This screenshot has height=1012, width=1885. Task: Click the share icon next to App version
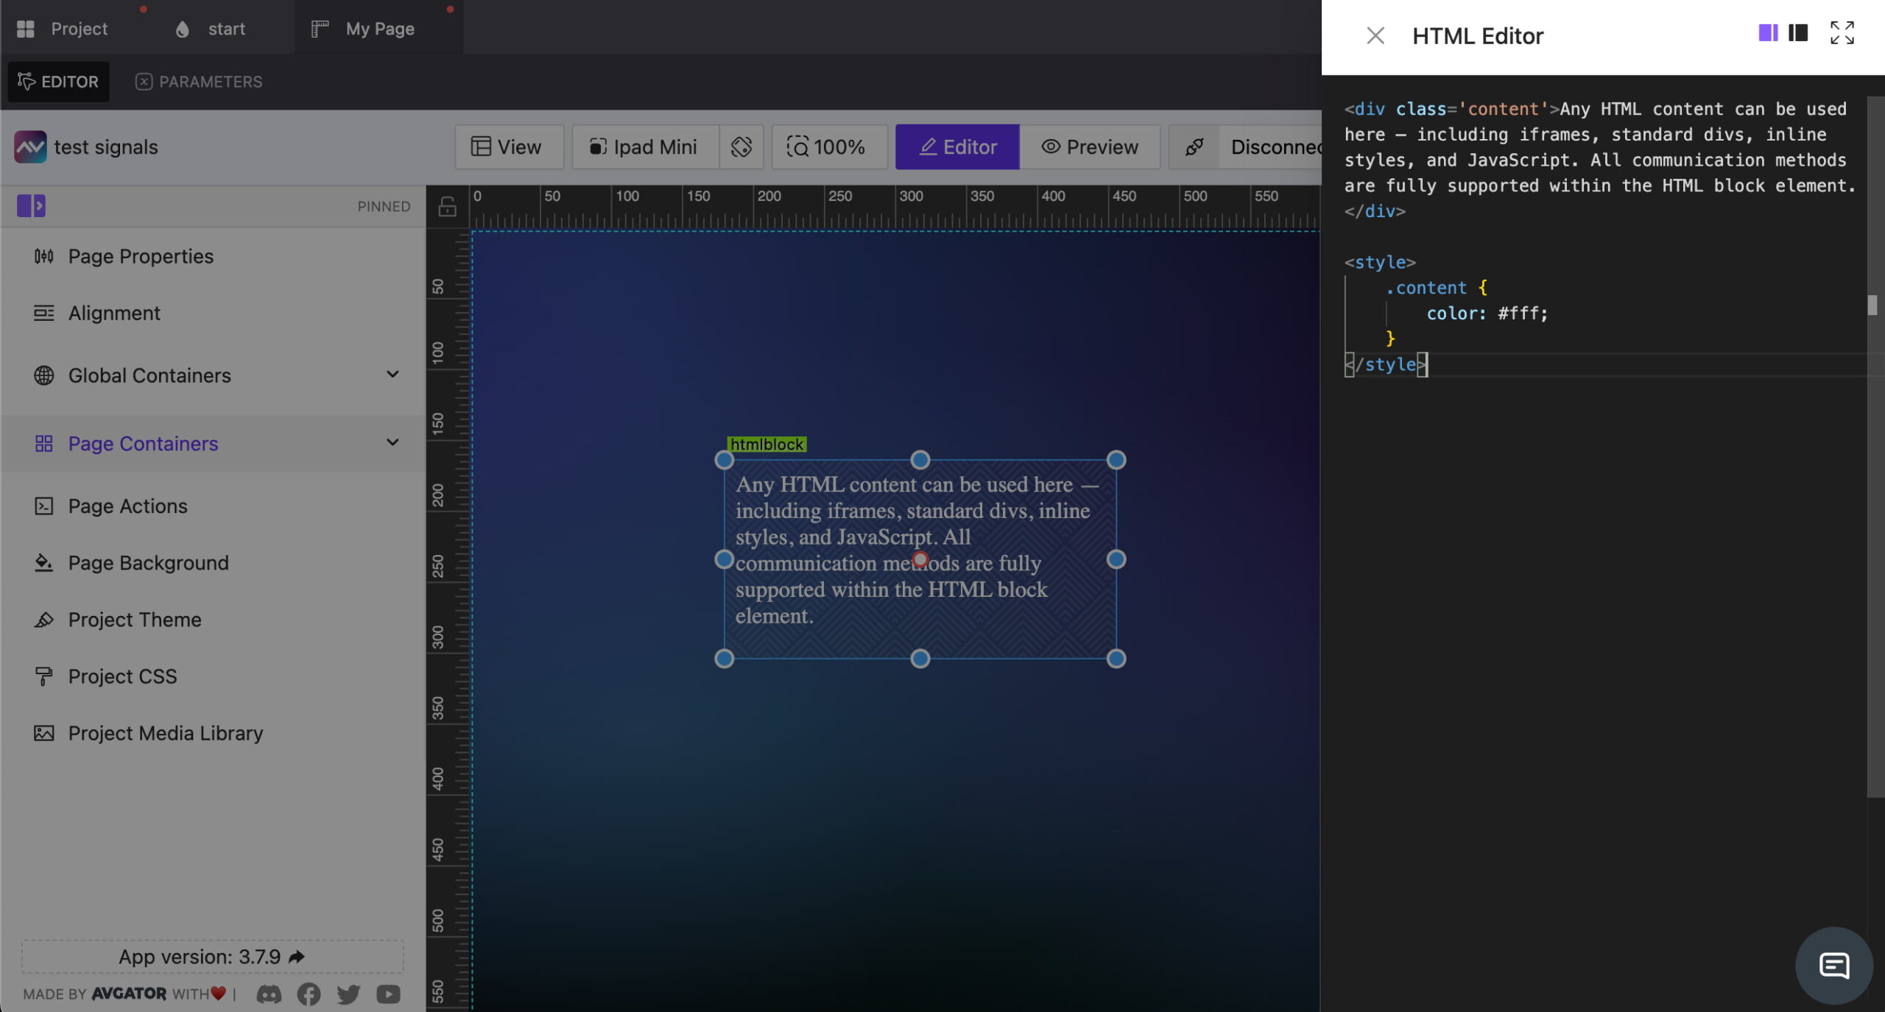297,956
